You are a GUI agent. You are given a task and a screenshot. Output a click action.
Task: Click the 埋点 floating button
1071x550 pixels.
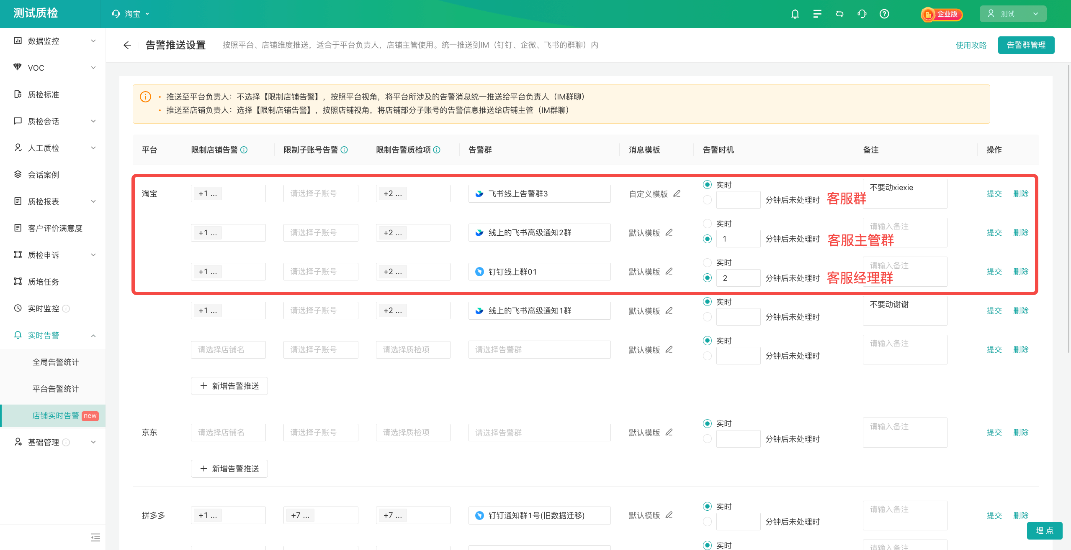click(1045, 530)
